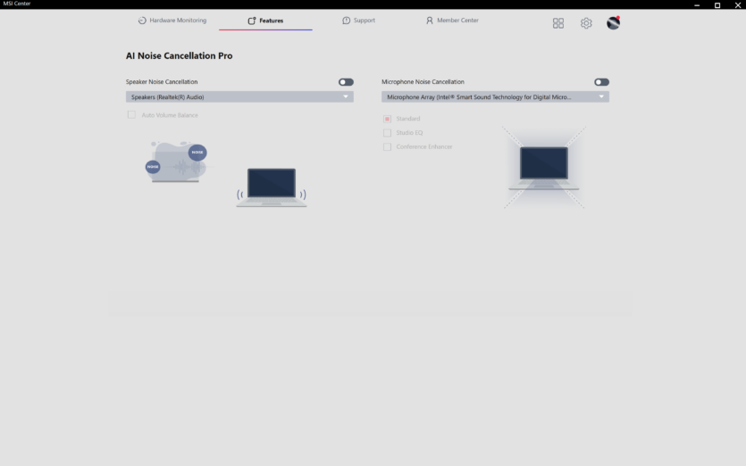Maximize the MSI Center window
Viewport: 746px width, 466px height.
(717, 4)
